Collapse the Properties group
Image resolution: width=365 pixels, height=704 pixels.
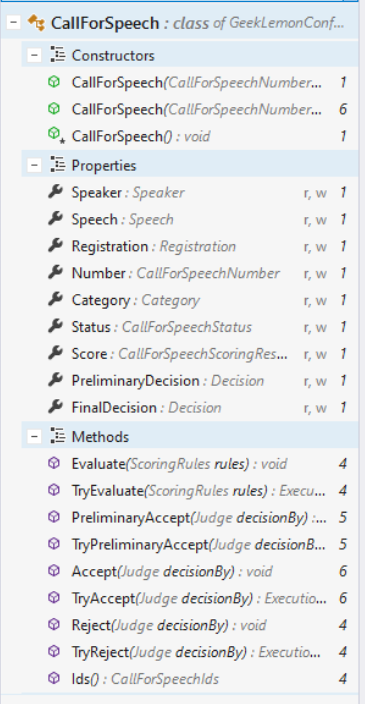[x=34, y=165]
